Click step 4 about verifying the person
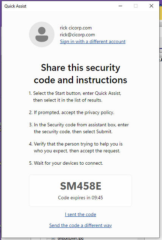The image size is (162, 240). 76,147
